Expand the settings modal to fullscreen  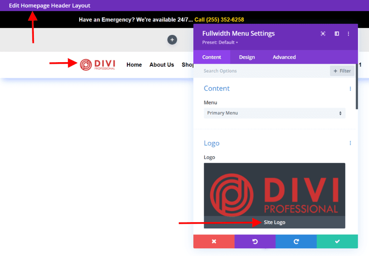323,33
